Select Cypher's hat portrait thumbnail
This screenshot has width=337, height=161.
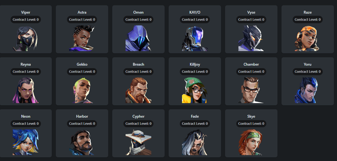(138, 142)
